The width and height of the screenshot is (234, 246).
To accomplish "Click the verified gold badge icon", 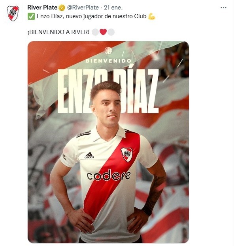I will pyautogui.click(x=62, y=8).
